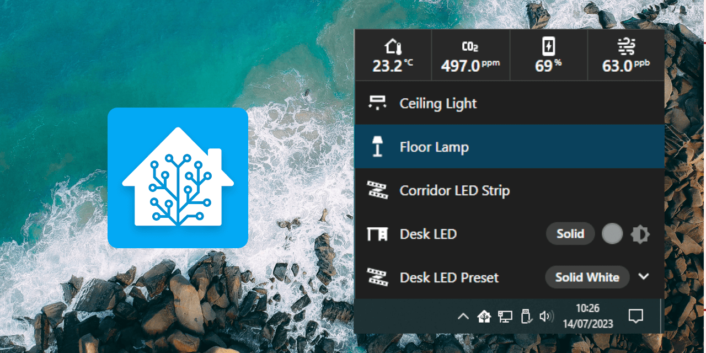Viewport: 706px width, 353px height.
Task: Toggle the Ceiling Light entry
Action: pyautogui.click(x=438, y=103)
